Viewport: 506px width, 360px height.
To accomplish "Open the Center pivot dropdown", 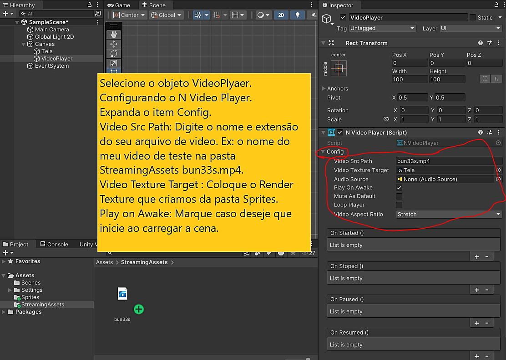I will click(129, 15).
